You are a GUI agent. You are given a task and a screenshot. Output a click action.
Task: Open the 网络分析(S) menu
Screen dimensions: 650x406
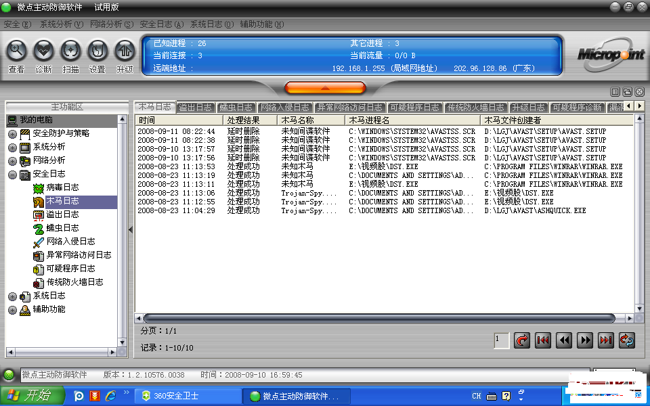click(112, 24)
